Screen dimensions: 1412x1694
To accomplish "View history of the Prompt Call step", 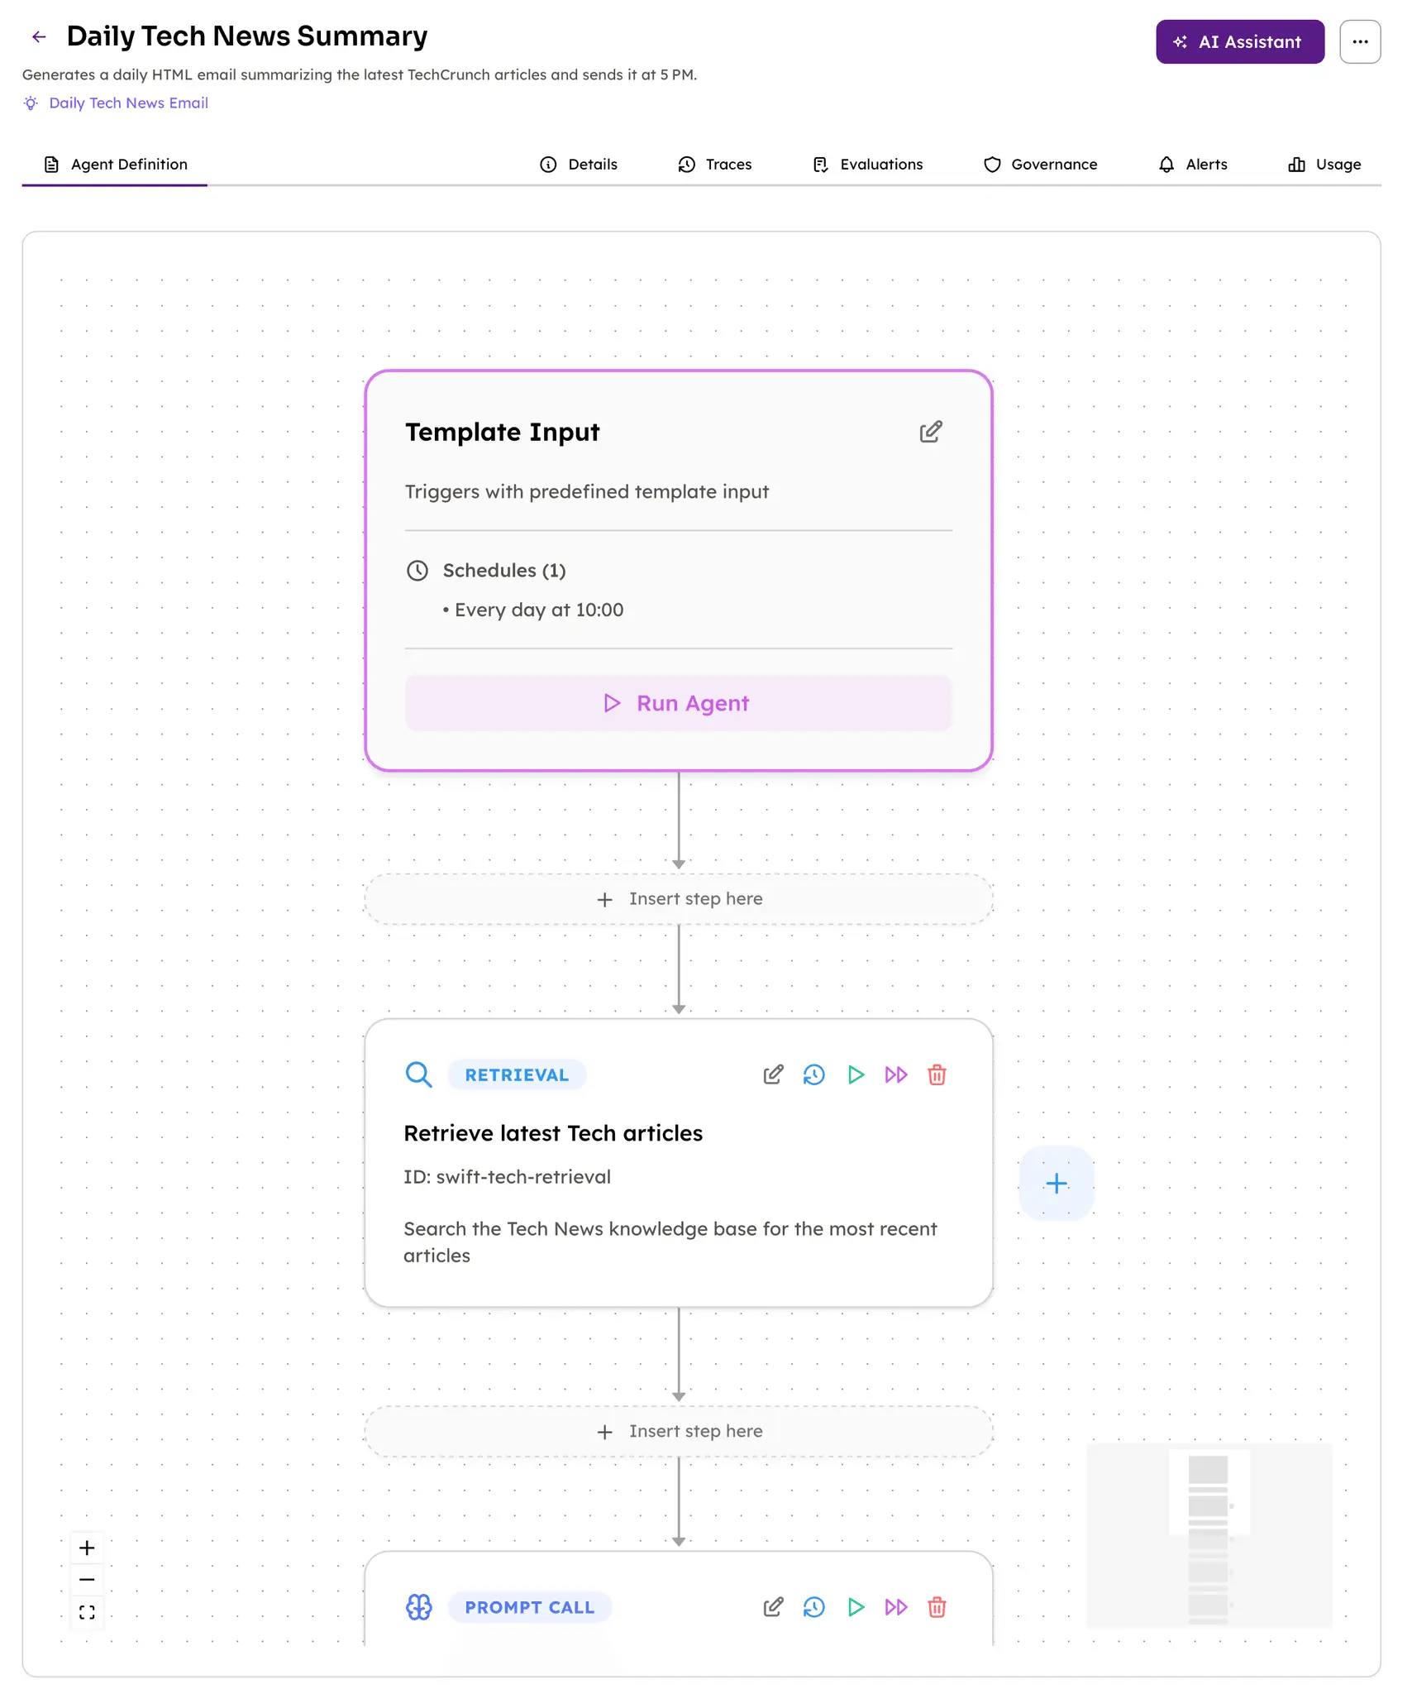I will [x=814, y=1607].
